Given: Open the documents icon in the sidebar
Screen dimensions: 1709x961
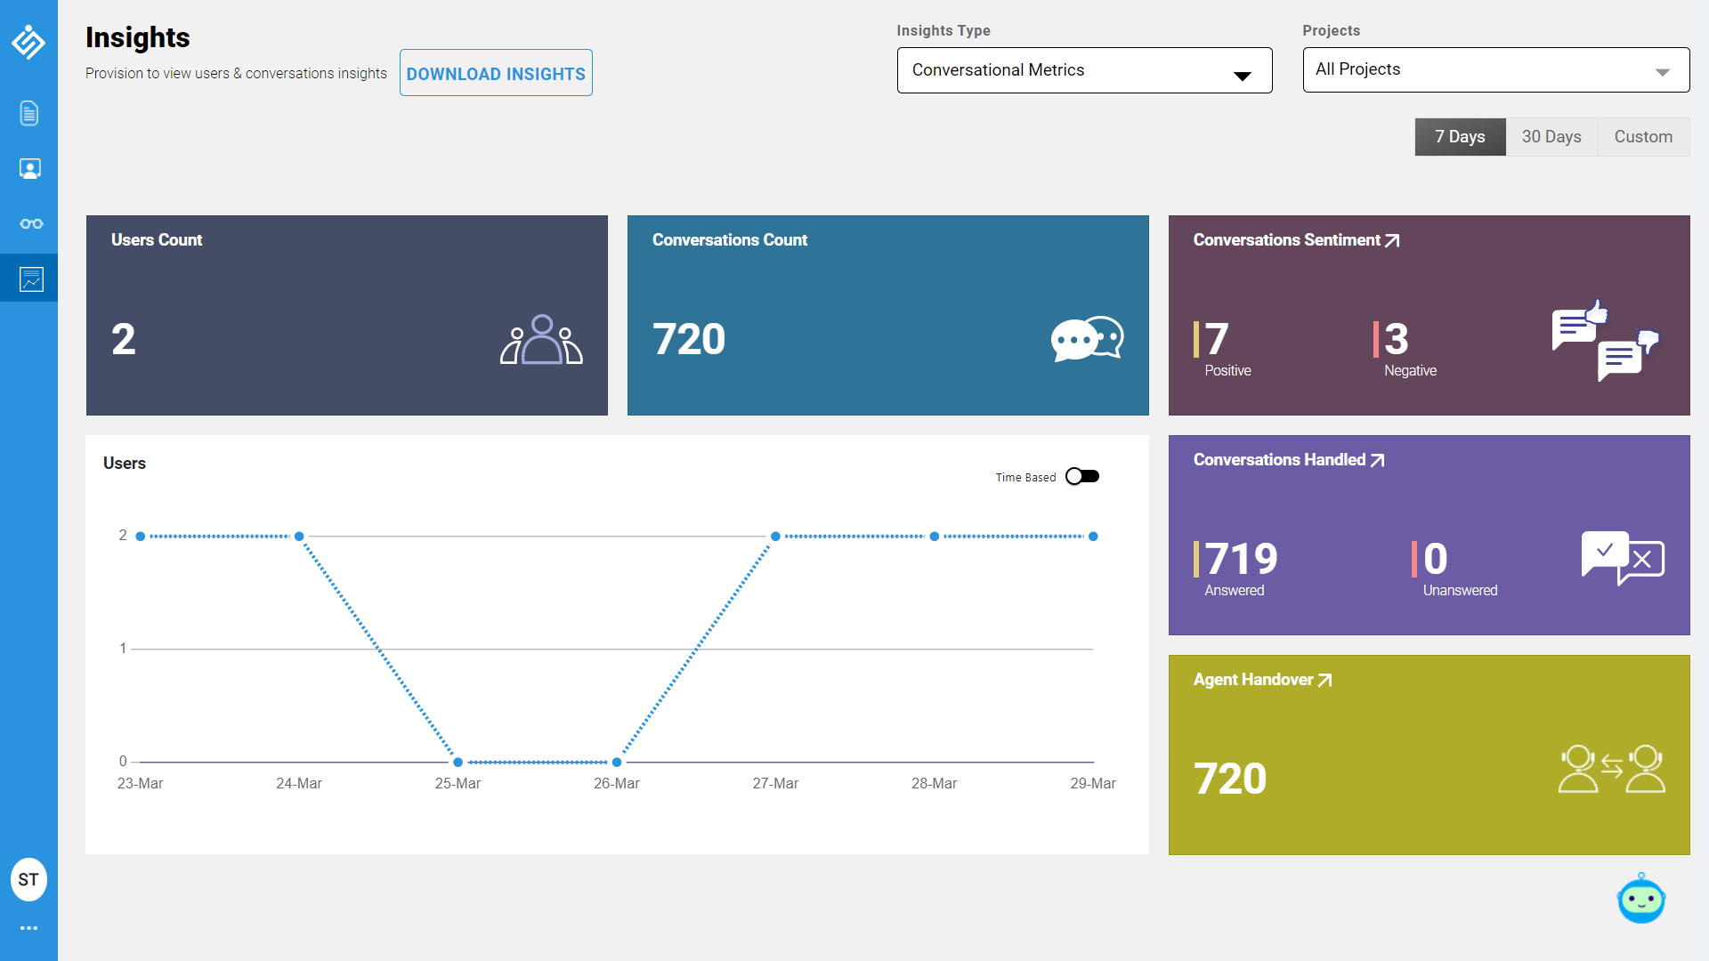Looking at the screenshot, I should [x=29, y=113].
